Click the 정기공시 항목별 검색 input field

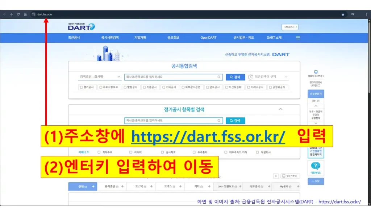pyautogui.click(x=174, y=121)
